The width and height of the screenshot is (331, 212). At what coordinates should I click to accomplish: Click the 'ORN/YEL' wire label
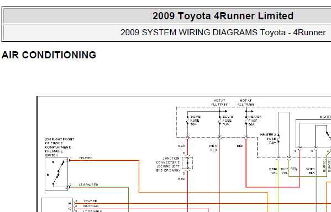point(273,171)
